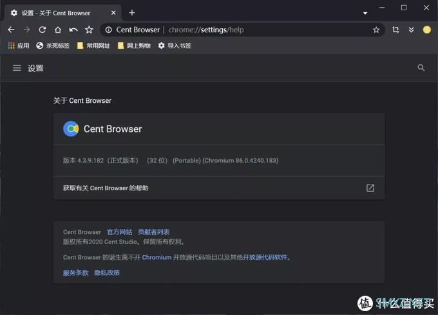Open the double-chevron toolbar overflow icon
The height and width of the screenshot is (315, 438).
411,30
